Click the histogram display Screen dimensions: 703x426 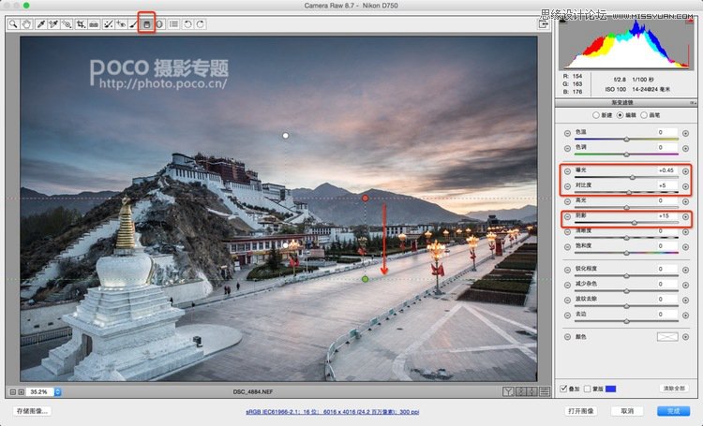click(625, 43)
